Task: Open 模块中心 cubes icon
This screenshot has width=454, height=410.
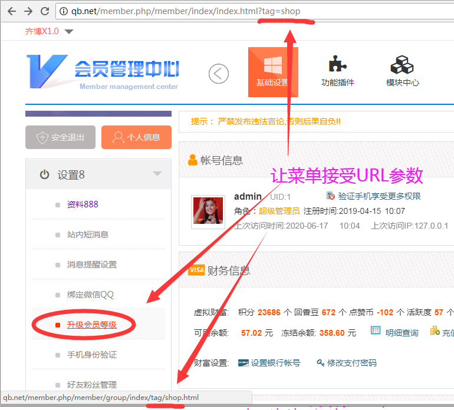Action: [402, 72]
